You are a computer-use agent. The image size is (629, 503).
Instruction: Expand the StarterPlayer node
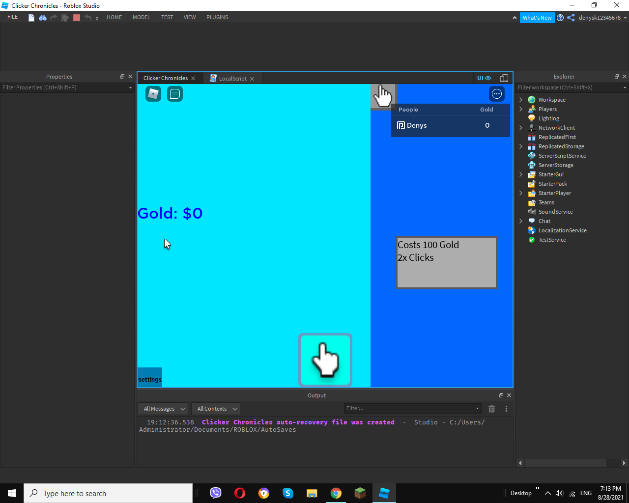[521, 193]
